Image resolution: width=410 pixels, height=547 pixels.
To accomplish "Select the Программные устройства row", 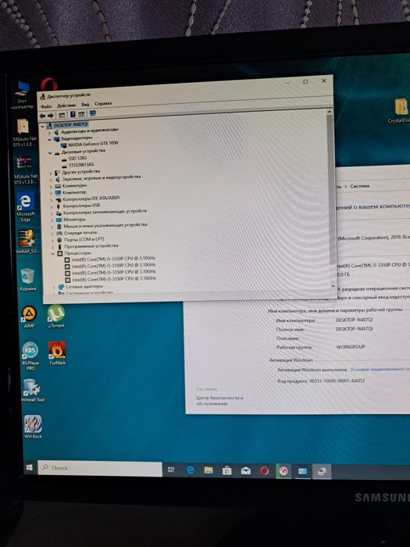I will point(87,246).
